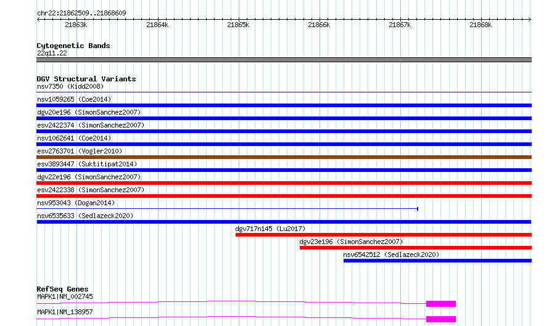Image resolution: width=549 pixels, height=326 pixels.
Task: Open variant esv2763701 (Vogler2010) label
Action: [80, 151]
